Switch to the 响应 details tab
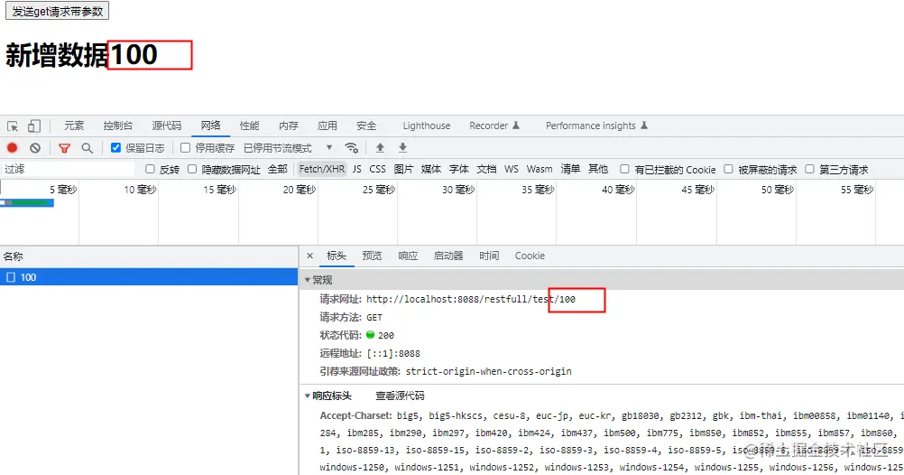This screenshot has width=904, height=475. point(408,256)
